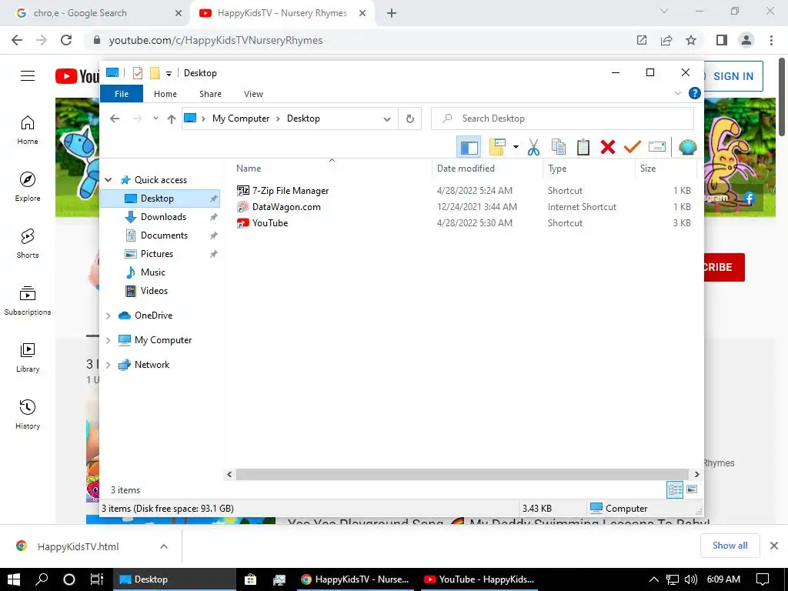Open the quick access toolbar customize dropdown
This screenshot has height=591, width=788.
(169, 73)
